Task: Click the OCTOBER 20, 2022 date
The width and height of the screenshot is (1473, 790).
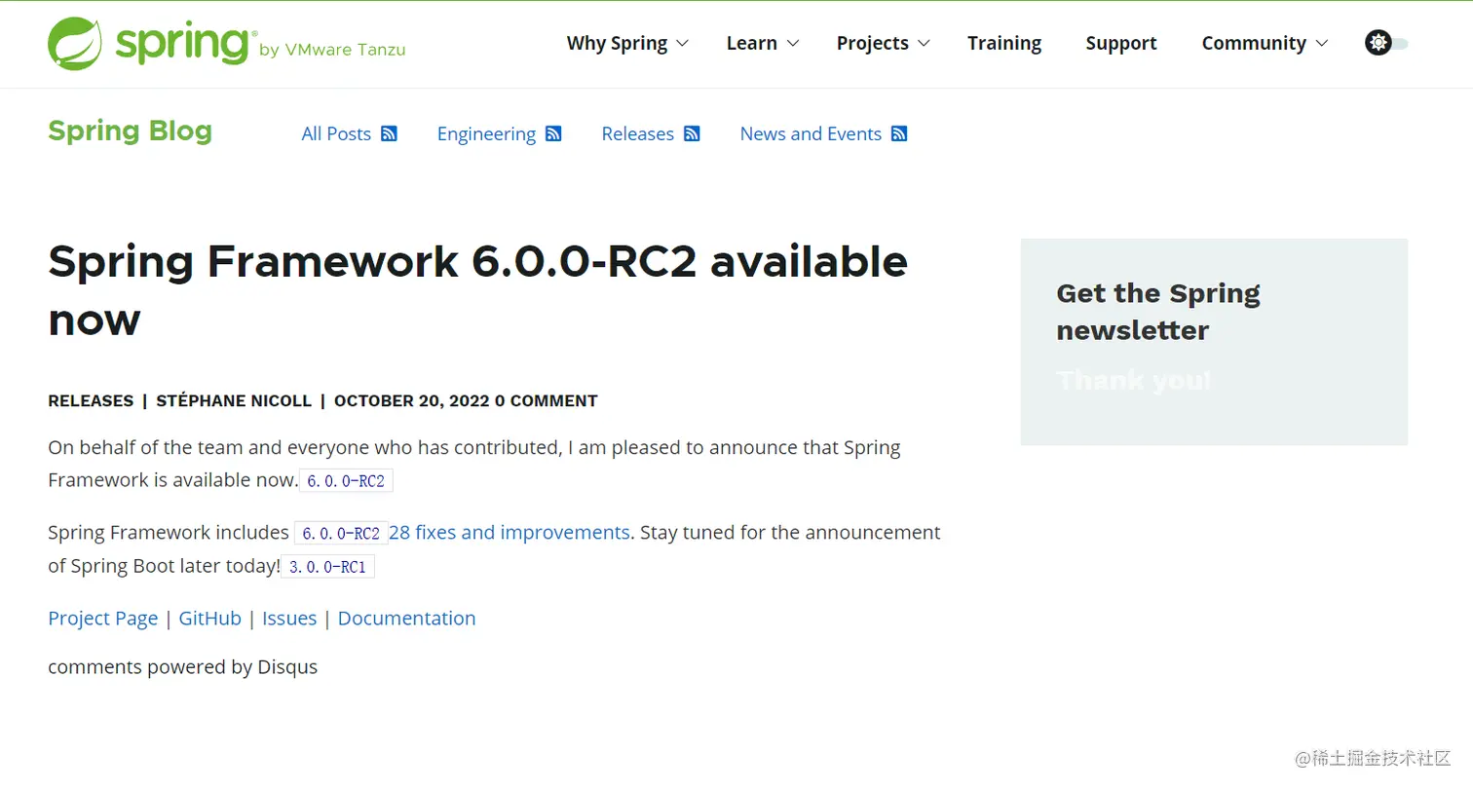Action: click(411, 401)
